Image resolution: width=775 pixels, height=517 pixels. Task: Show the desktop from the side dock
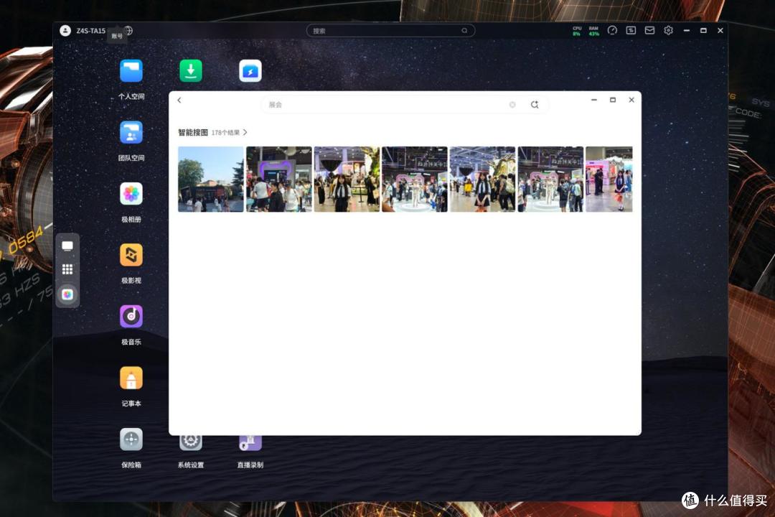click(67, 246)
